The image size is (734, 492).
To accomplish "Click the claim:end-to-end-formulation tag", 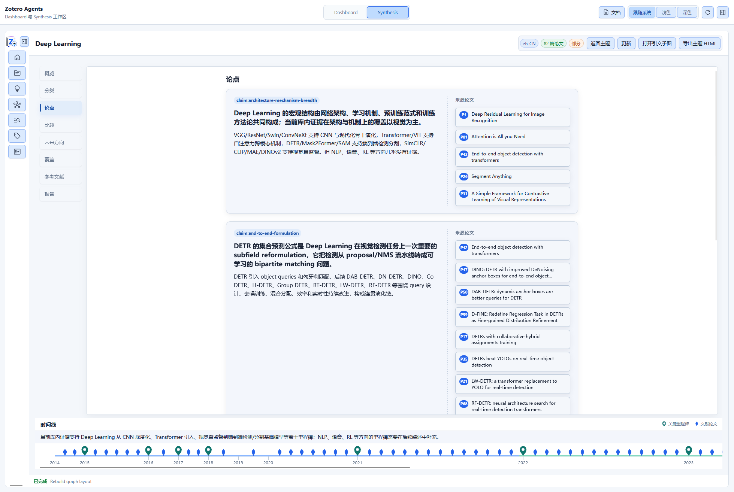I will [268, 233].
